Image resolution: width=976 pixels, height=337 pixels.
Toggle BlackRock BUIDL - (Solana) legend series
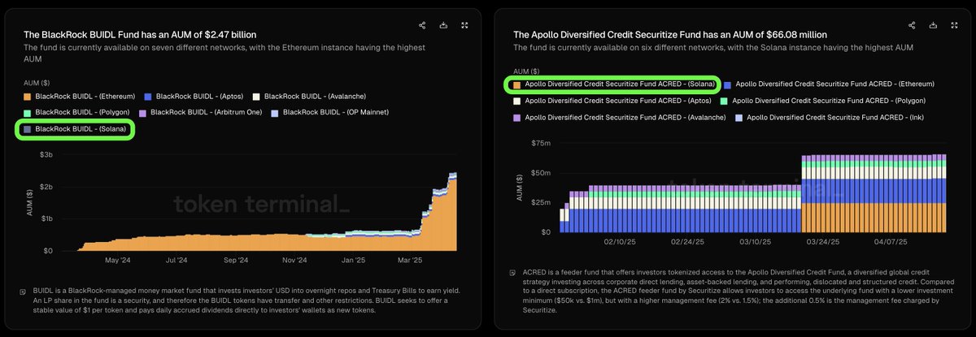click(75, 128)
